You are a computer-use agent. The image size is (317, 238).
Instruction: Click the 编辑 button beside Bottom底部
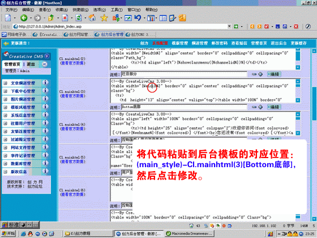(x=274, y=107)
